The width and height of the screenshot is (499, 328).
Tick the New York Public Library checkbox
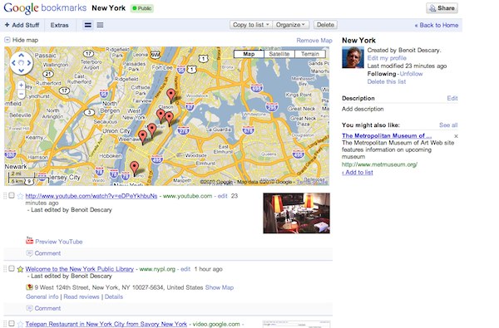[x=12, y=268]
